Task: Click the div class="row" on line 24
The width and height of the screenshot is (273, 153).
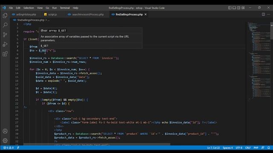Action: [x=61, y=111]
